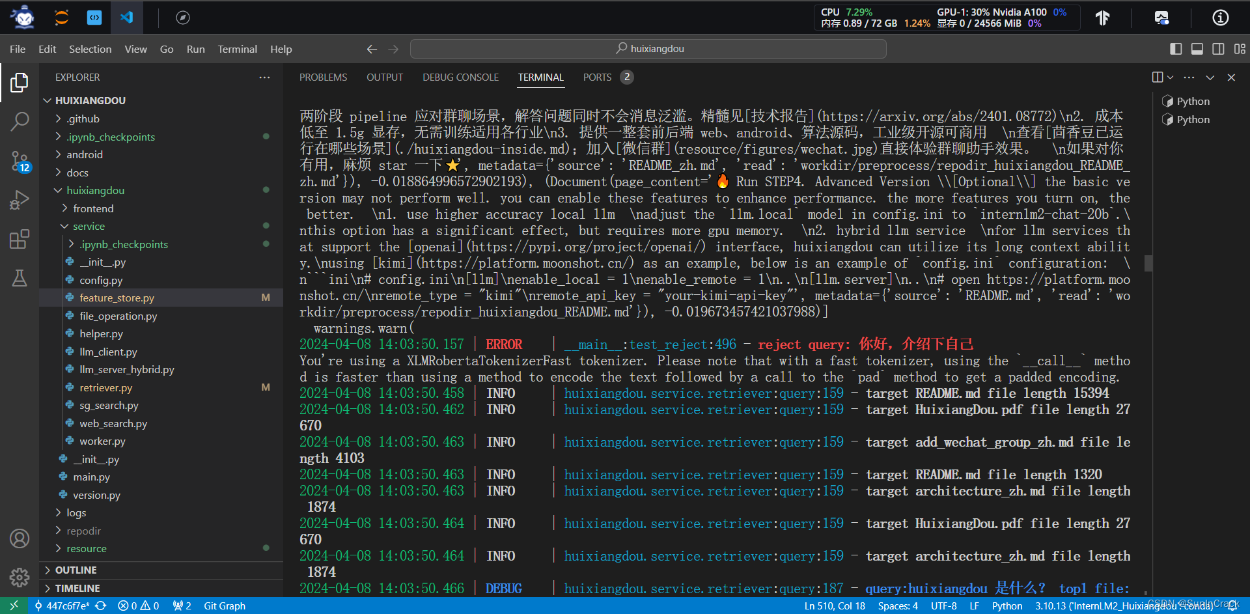1250x614 pixels.
Task: Click the terminal scrollbar thumb
Action: (1148, 263)
